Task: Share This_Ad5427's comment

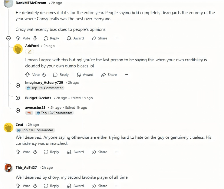Action: point(99,186)
